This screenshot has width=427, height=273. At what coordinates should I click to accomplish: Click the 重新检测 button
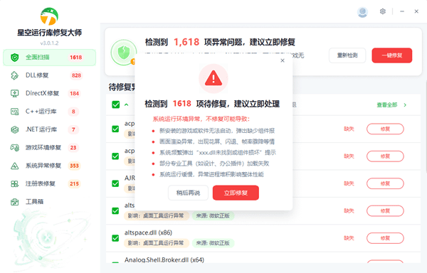tap(347, 55)
